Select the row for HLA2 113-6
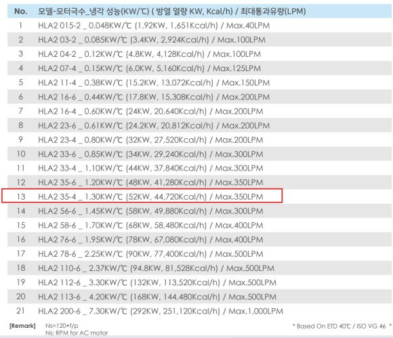This screenshot has width=393, height=338. point(199,297)
